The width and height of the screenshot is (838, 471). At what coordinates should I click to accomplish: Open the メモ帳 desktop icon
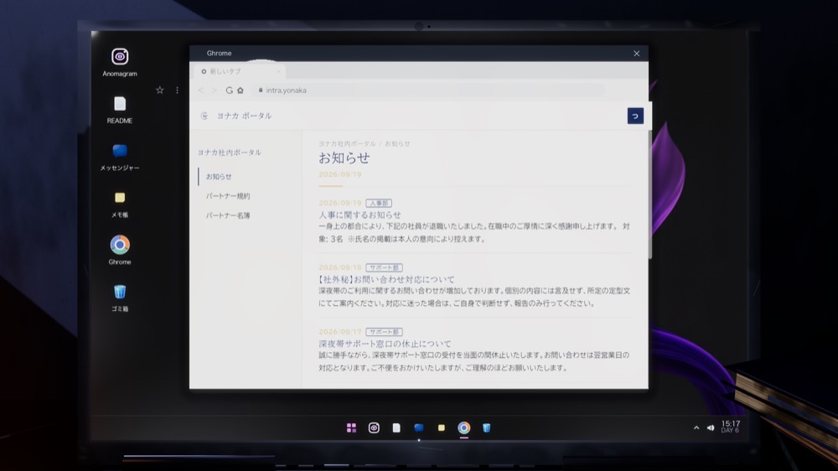(x=120, y=204)
